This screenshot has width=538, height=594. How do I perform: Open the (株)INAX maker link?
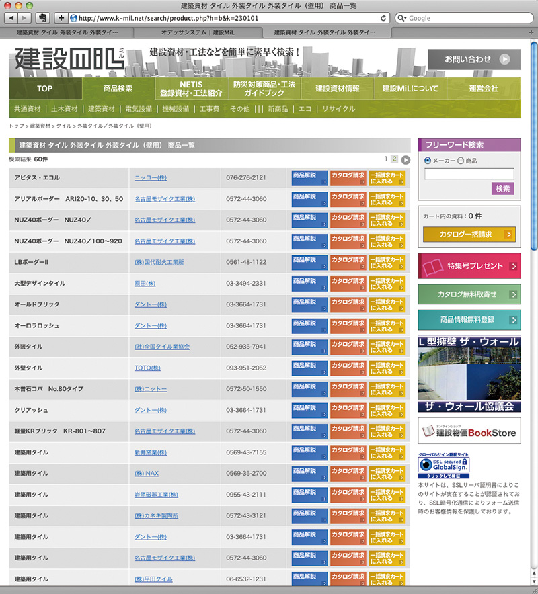tap(147, 474)
